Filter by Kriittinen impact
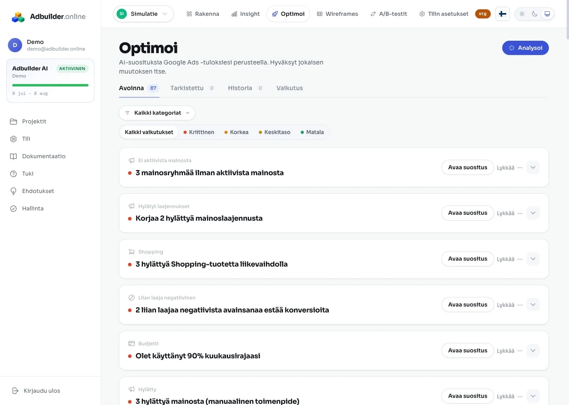The image size is (569, 405). pyautogui.click(x=198, y=132)
